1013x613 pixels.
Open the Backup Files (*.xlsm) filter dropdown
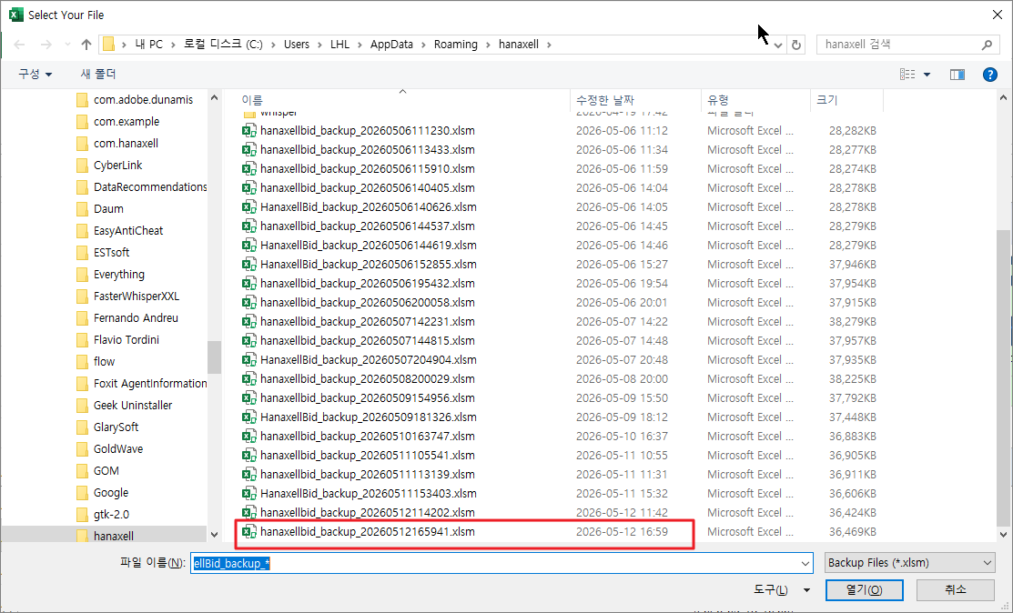click(909, 563)
